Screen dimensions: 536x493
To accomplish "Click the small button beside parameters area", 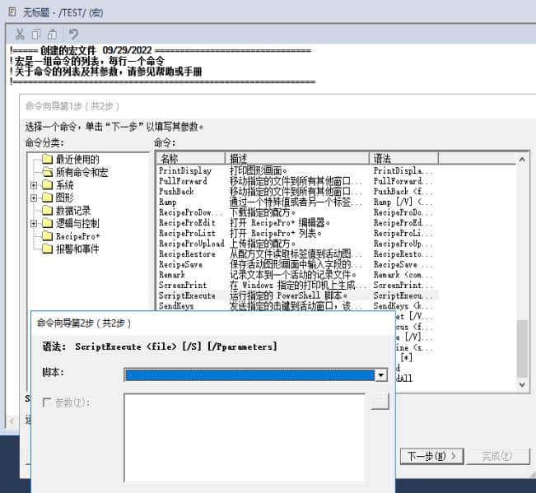I will point(380,401).
